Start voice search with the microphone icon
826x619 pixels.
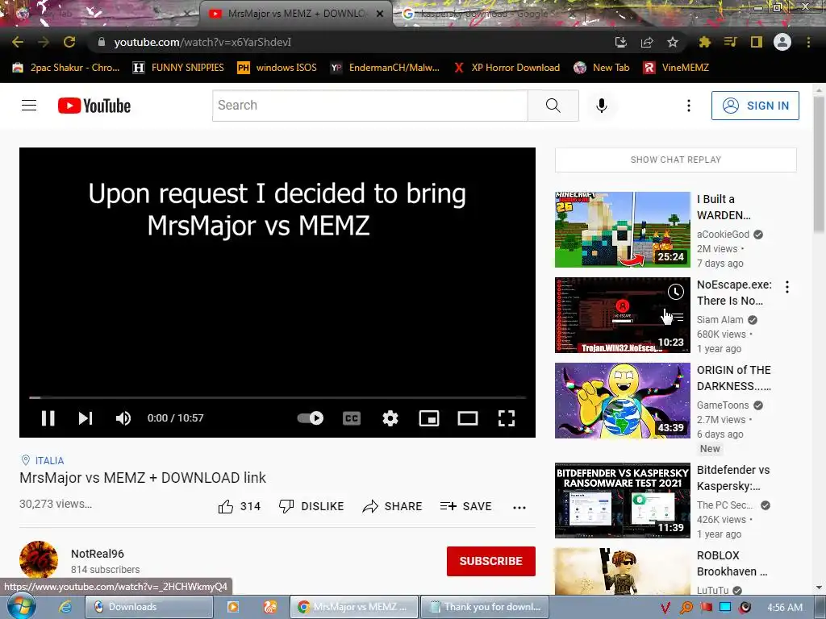pos(602,106)
